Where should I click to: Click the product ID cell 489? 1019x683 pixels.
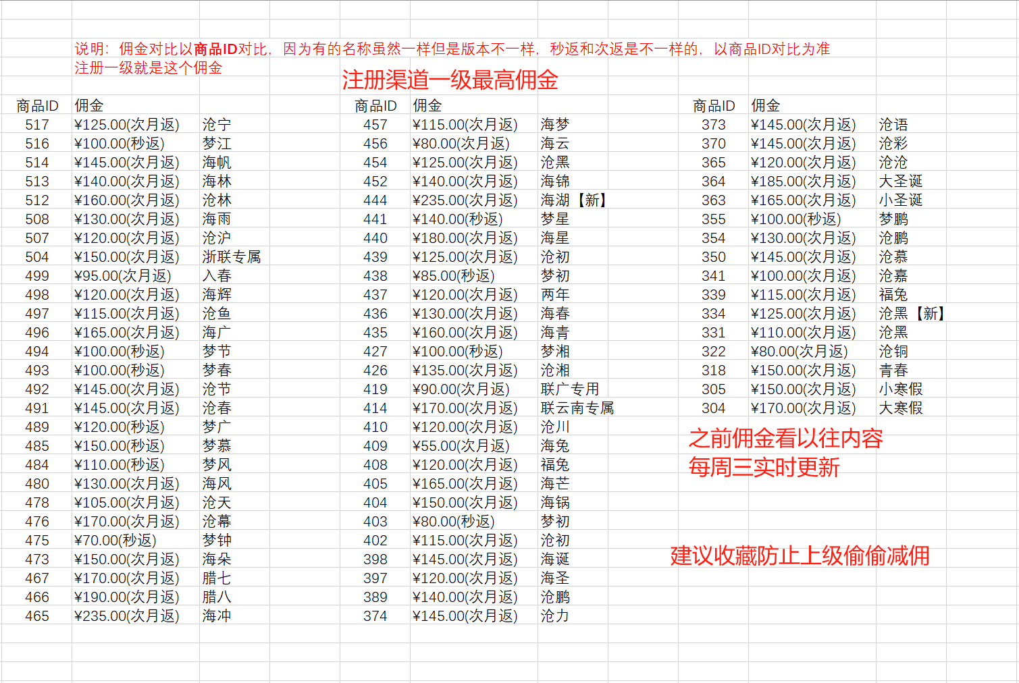[37, 427]
